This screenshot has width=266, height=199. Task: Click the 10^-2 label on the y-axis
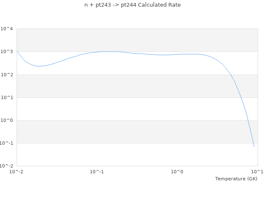click(6, 166)
